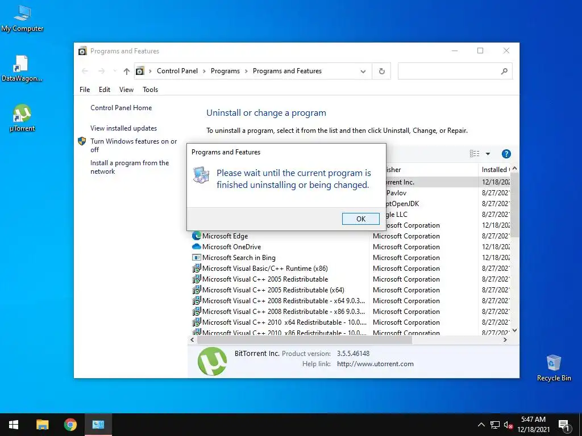Image resolution: width=582 pixels, height=436 pixels.
Task: Click the Control Panel taskbar button
Action: 98,425
